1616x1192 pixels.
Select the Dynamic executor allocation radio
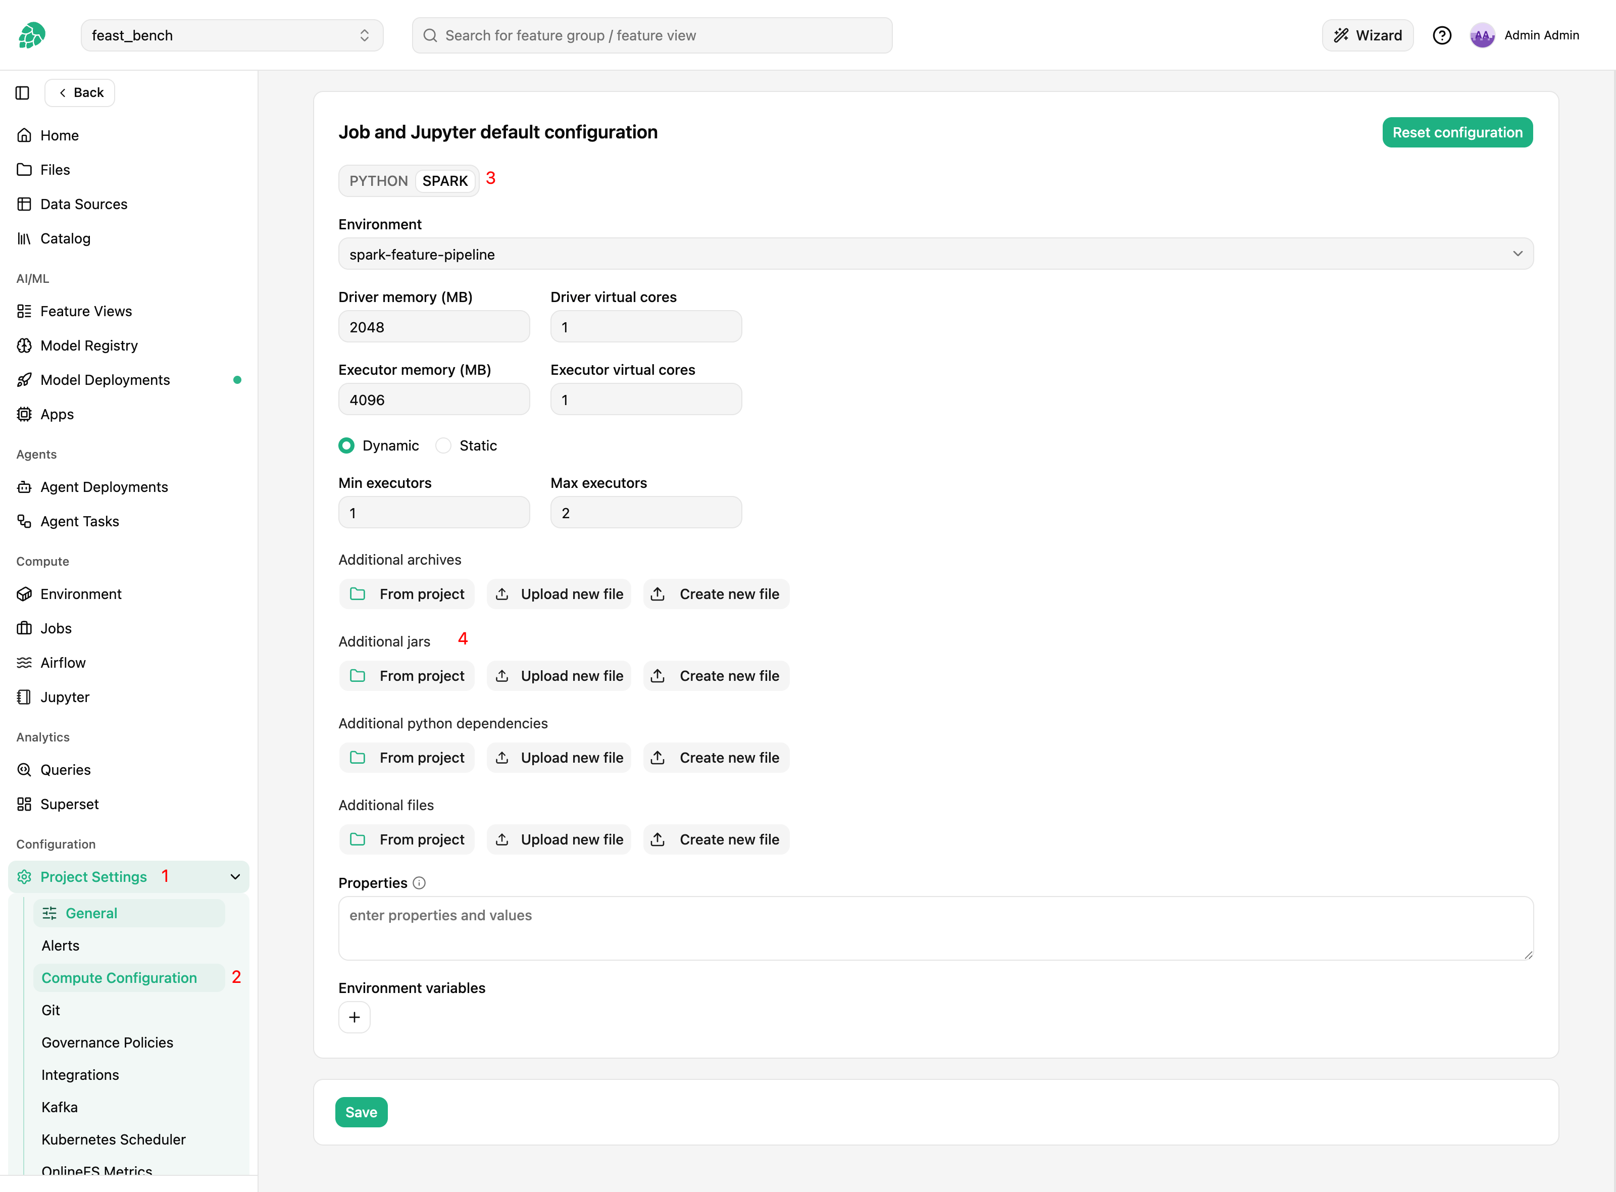click(346, 445)
